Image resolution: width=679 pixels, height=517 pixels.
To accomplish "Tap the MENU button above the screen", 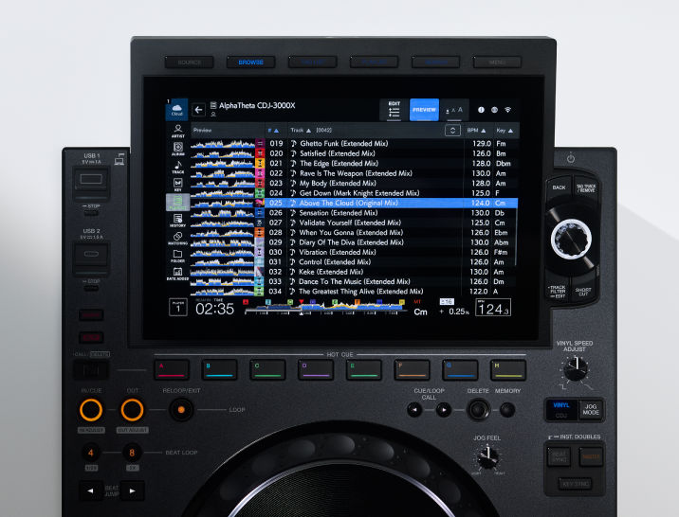I will pyautogui.click(x=497, y=62).
